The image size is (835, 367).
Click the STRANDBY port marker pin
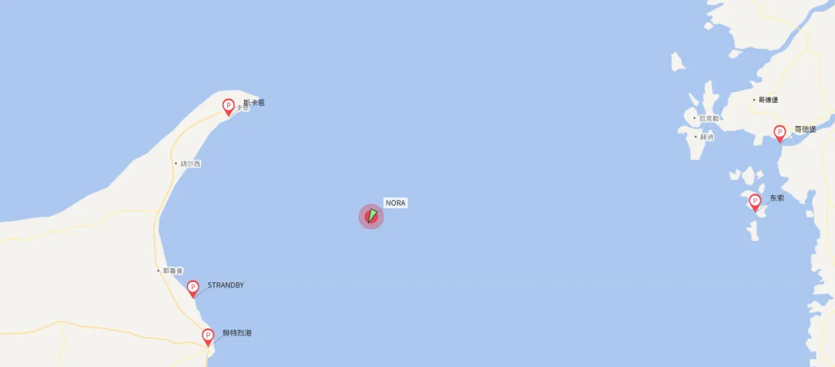click(x=193, y=289)
